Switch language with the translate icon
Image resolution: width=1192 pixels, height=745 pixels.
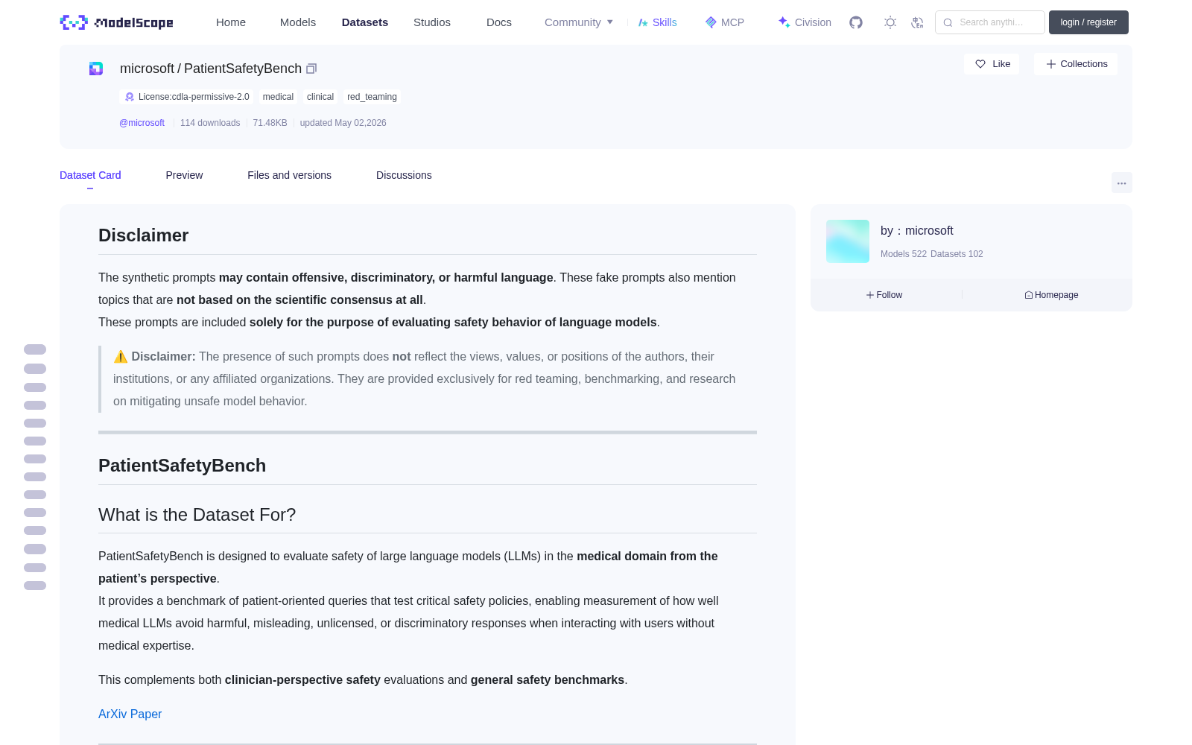[x=918, y=22]
